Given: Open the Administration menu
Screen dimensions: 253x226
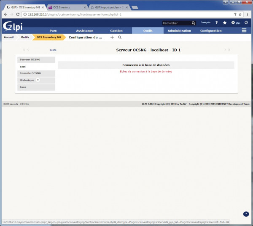Looking at the screenshot, I should 179,31.
